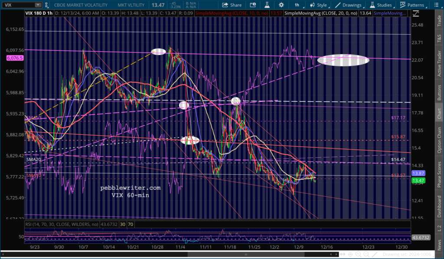Click the truncated blue SimpleMoving... study label

(x=390, y=13)
